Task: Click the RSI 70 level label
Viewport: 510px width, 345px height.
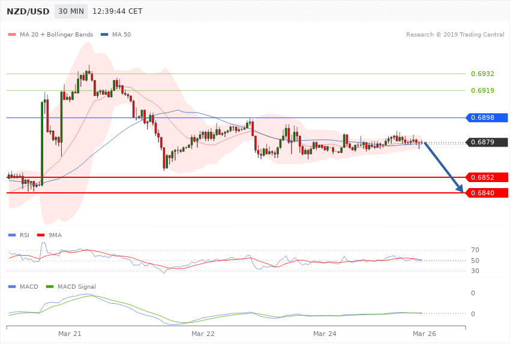Action: click(475, 250)
